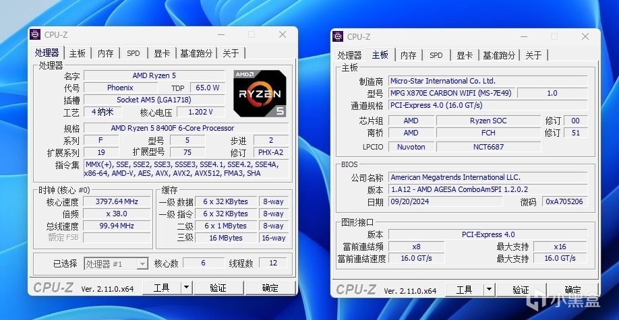Click the CPU-Z app icon in left window title bar
This screenshot has width=619, height=320.
tap(35, 34)
